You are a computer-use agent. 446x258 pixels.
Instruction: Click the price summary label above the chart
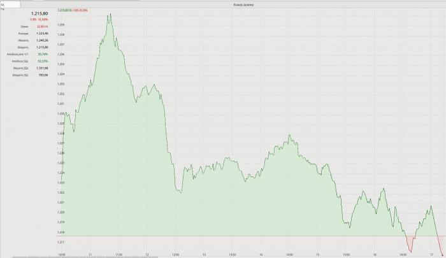(71, 11)
